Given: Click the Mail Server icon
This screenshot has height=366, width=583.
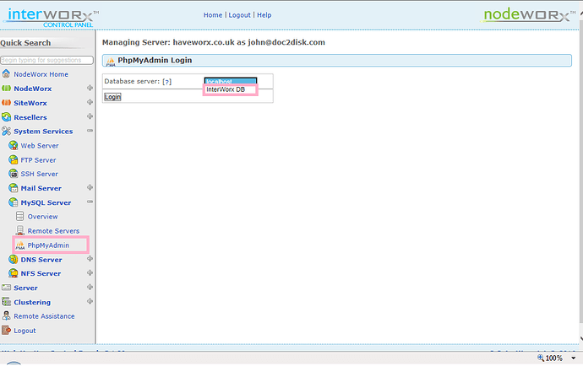Looking at the screenshot, I should (x=14, y=188).
